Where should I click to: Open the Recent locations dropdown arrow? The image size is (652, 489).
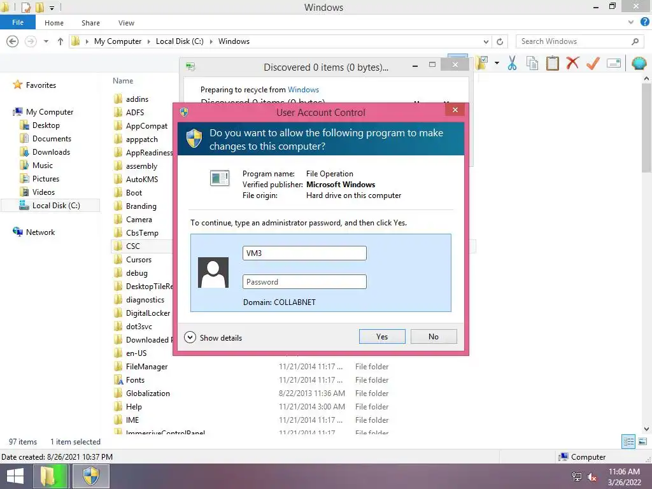pyautogui.click(x=46, y=41)
